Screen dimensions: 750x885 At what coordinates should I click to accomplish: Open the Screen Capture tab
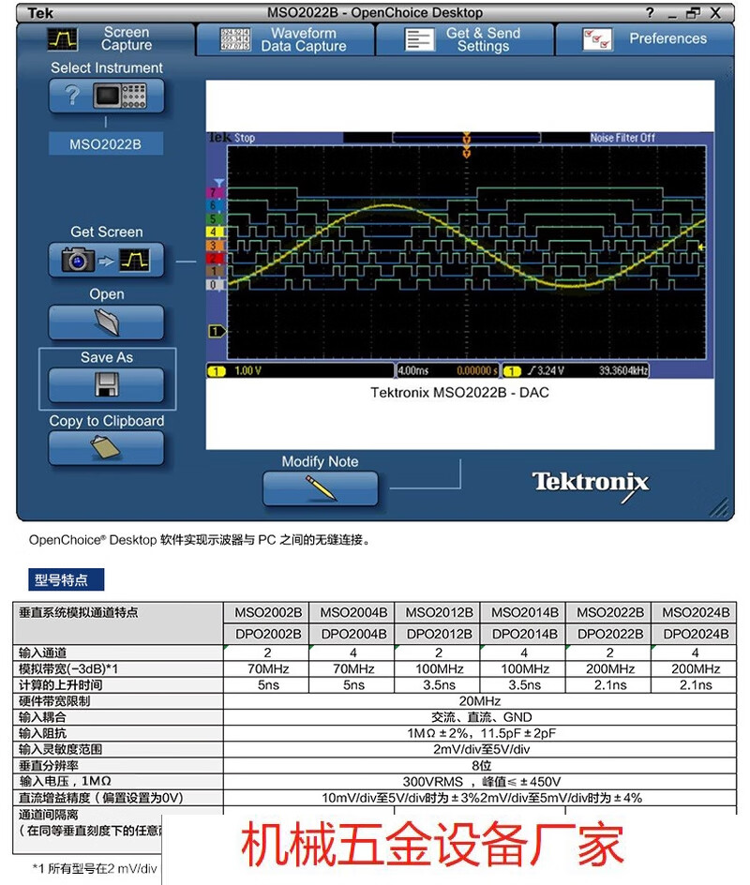106,39
